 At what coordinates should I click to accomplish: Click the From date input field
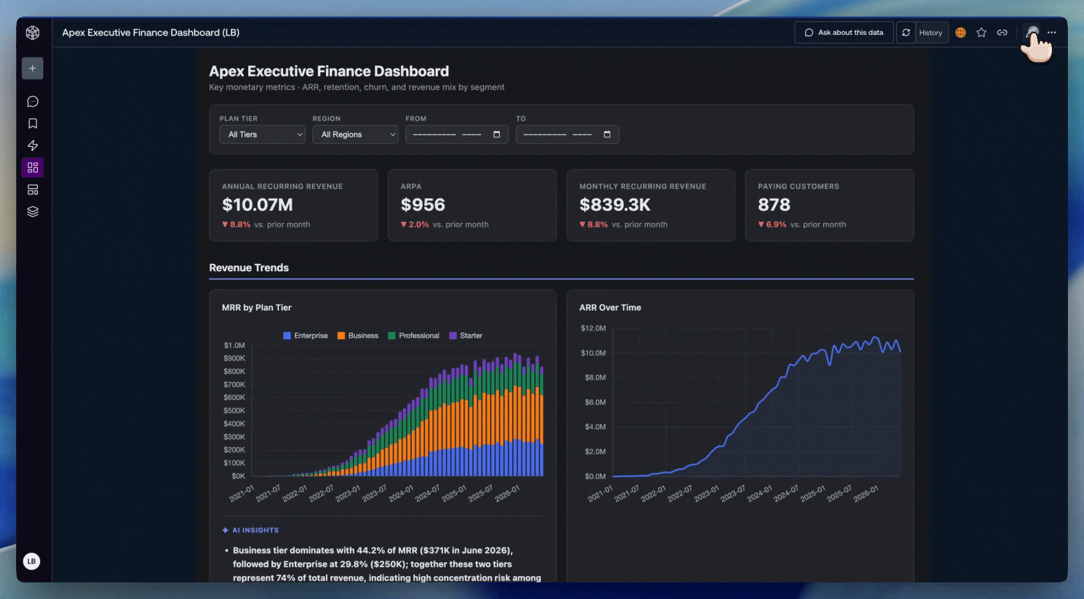click(x=457, y=134)
